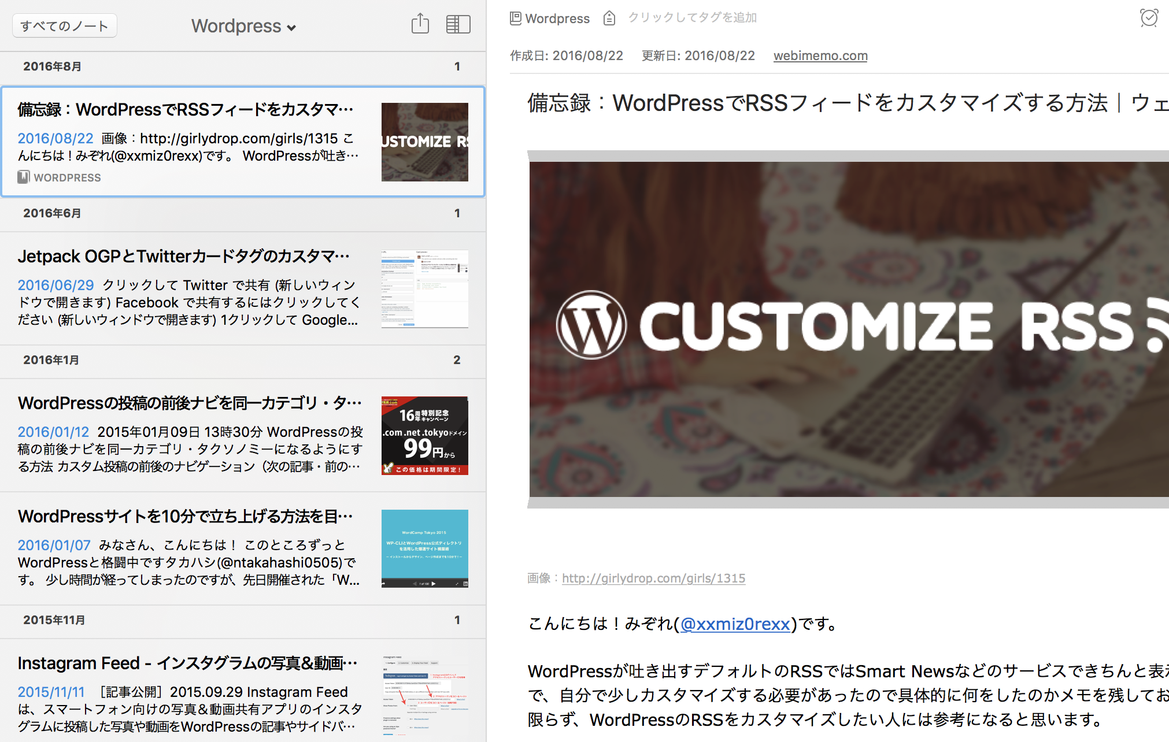Select the Instagram Feed note
Viewport: 1169px width, 742px height.
click(x=243, y=691)
